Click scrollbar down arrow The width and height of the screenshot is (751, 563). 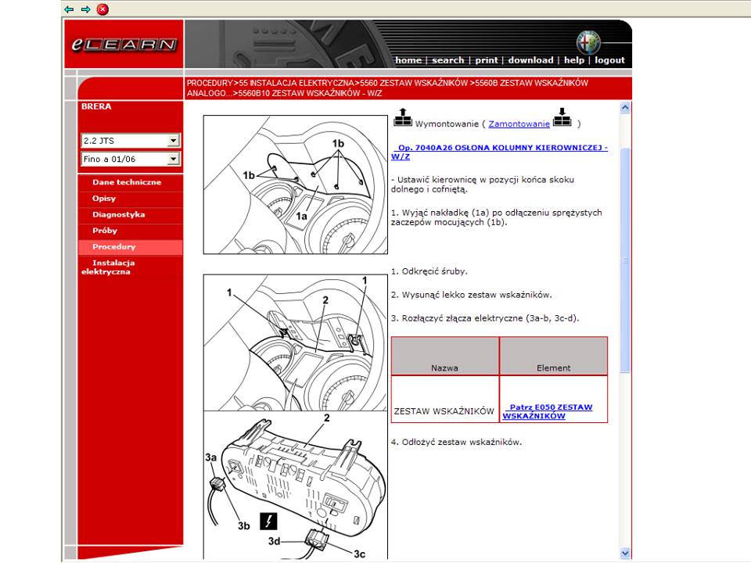(625, 554)
